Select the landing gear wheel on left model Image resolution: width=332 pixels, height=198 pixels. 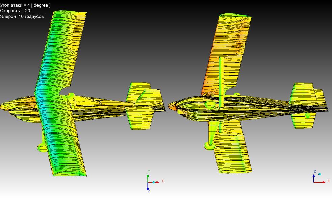(x=42, y=147)
